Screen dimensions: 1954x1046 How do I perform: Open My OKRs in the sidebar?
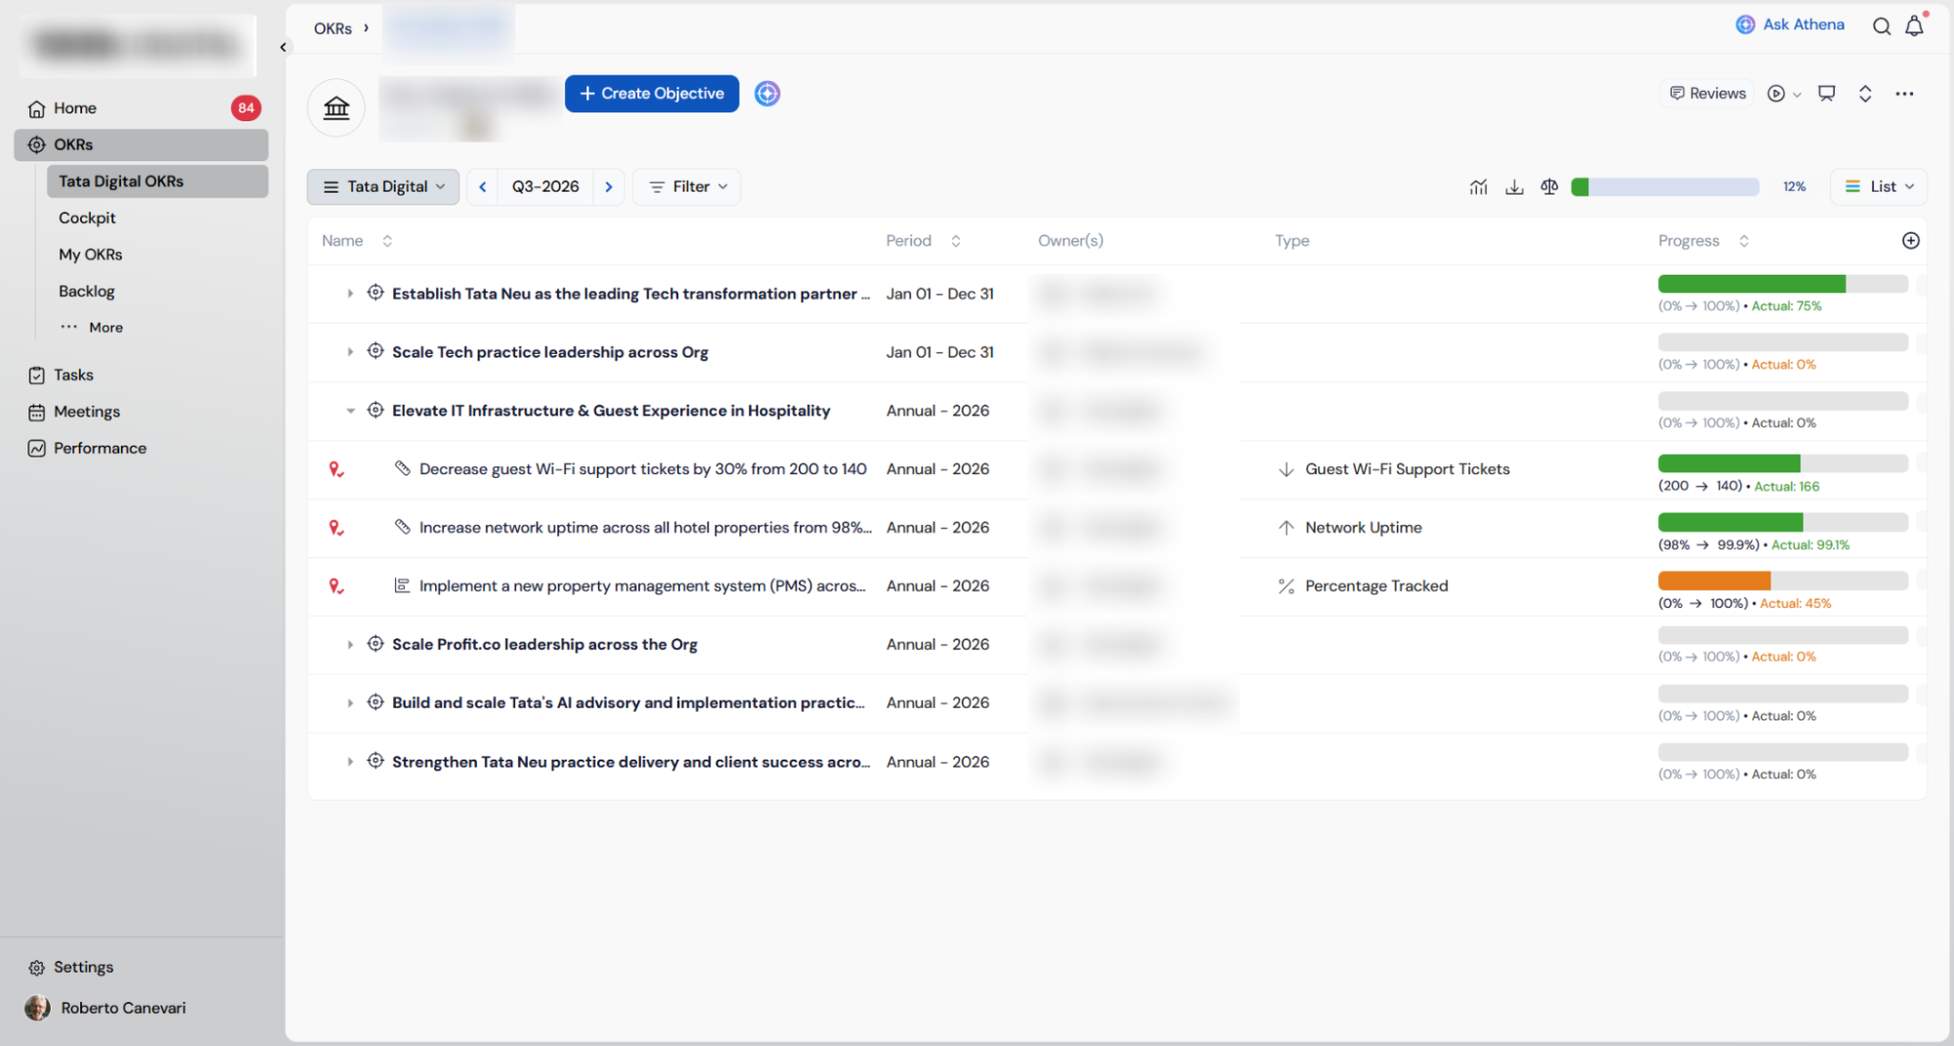click(x=90, y=254)
